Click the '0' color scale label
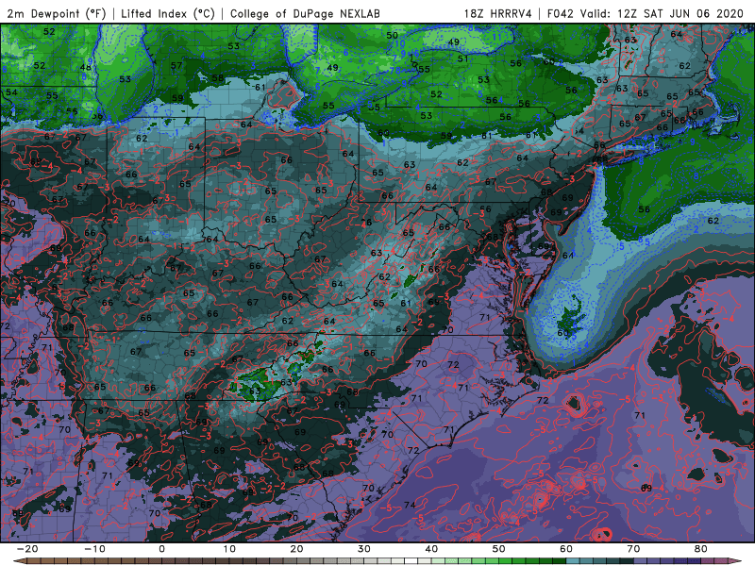 (x=161, y=549)
